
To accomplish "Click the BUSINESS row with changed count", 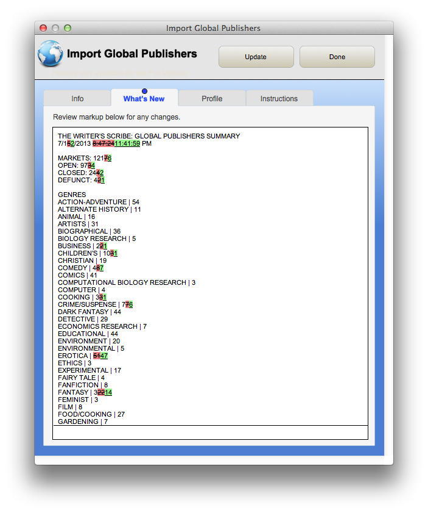I will coord(83,246).
